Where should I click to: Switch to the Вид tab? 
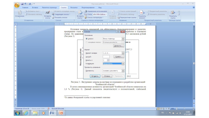tap(100, 8)
